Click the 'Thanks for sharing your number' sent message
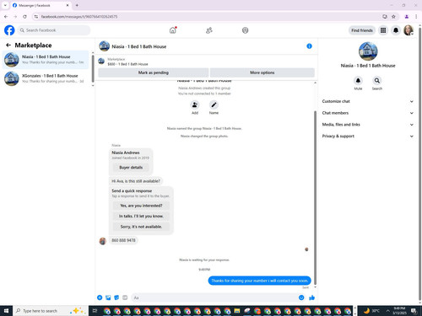Viewport: 422px width, 316px height. pyautogui.click(x=259, y=281)
